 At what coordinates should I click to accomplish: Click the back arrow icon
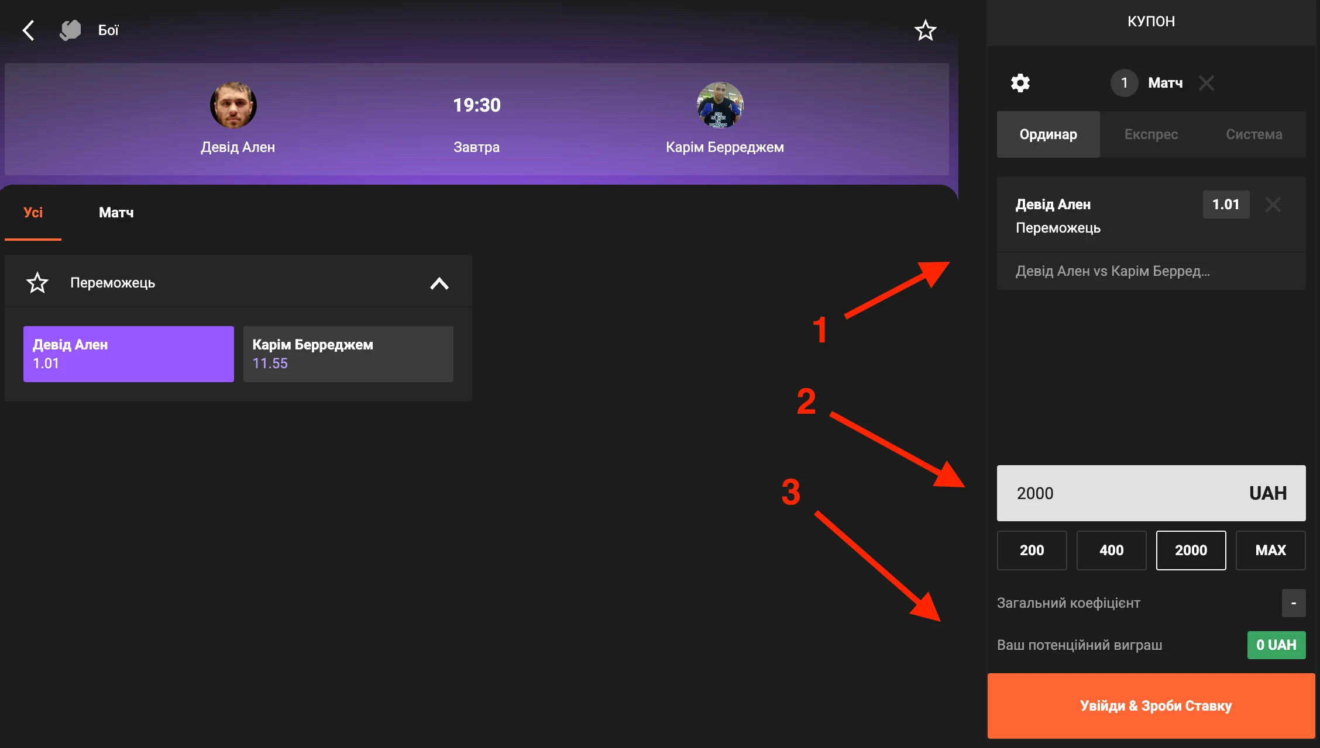click(28, 30)
